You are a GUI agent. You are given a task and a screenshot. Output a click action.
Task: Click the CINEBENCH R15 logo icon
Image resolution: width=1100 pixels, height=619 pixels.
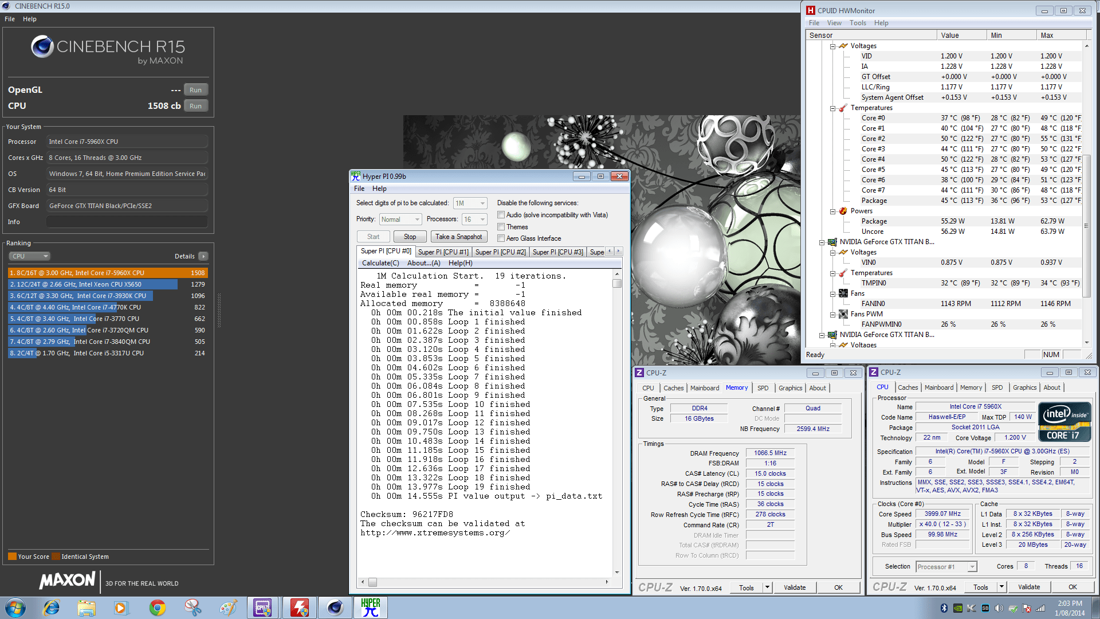42,46
